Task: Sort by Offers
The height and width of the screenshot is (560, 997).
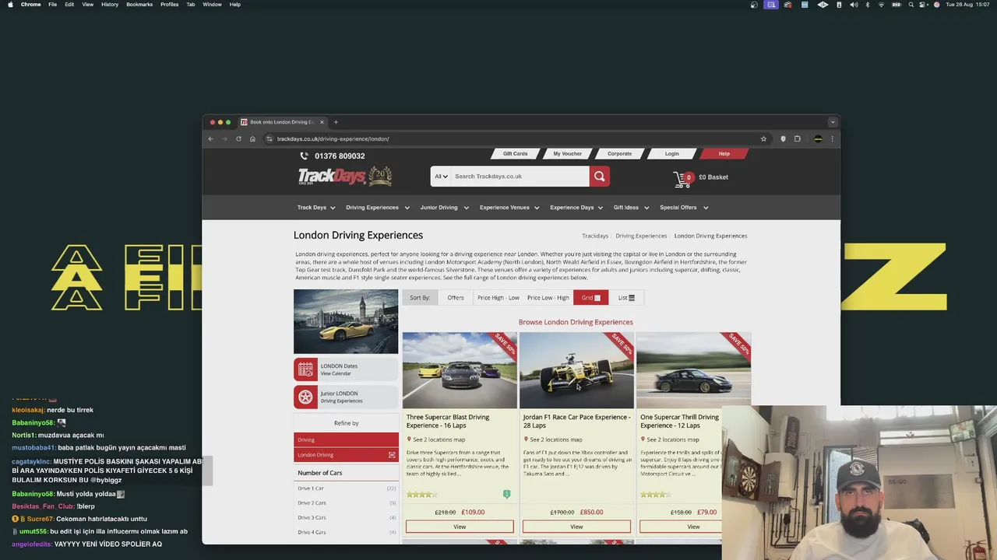Action: [x=456, y=298]
